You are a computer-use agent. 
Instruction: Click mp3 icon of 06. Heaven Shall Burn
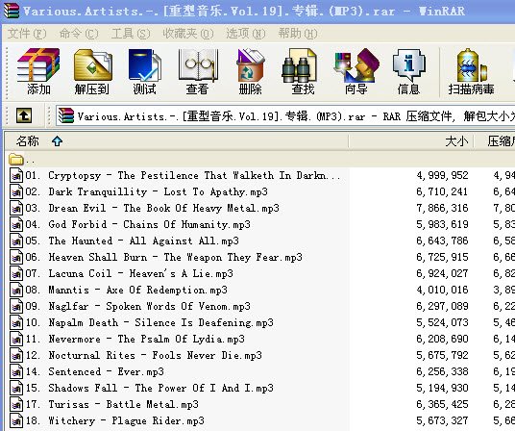pos(16,257)
